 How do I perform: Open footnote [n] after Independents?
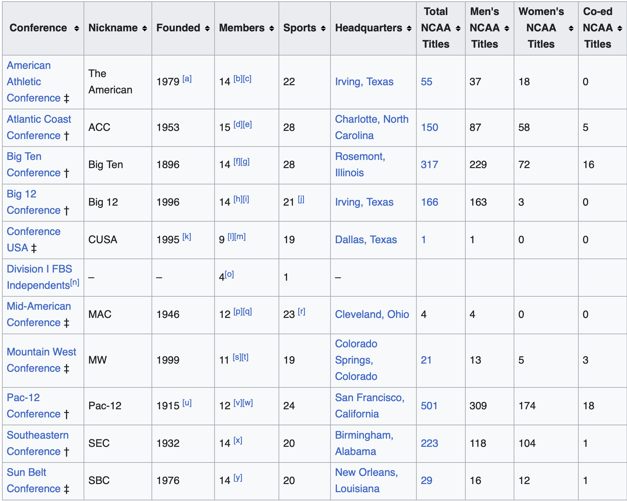[75, 282]
